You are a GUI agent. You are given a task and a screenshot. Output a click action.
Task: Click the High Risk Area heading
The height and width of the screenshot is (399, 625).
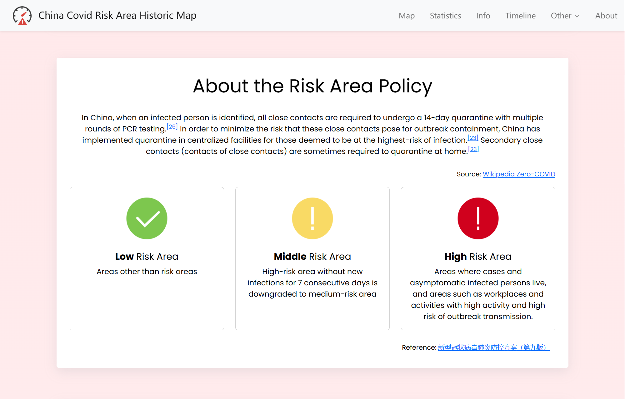[x=478, y=257]
